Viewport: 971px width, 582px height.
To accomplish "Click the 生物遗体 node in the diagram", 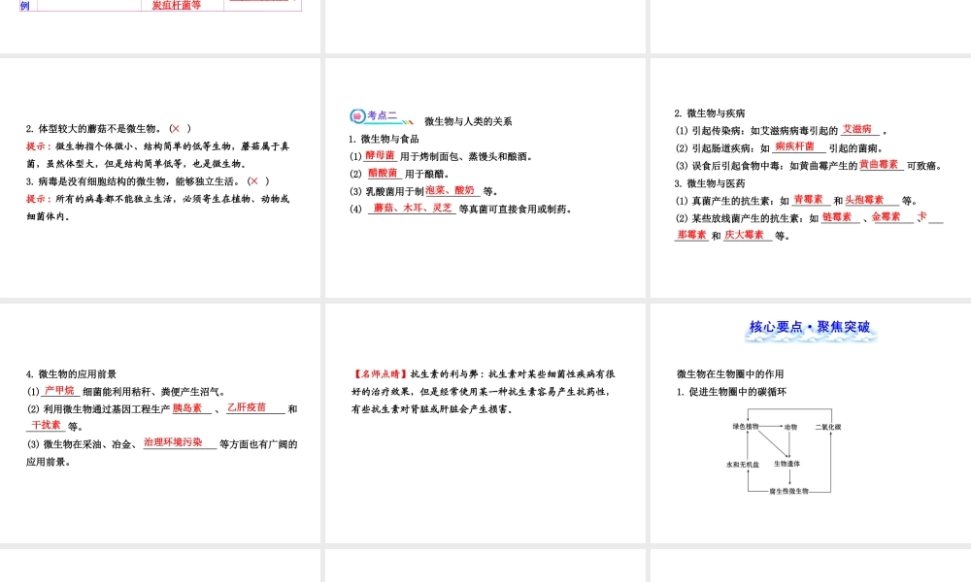I will (x=787, y=464).
